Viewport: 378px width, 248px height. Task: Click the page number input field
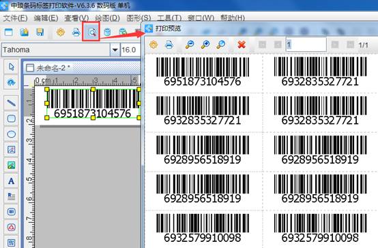306,44
